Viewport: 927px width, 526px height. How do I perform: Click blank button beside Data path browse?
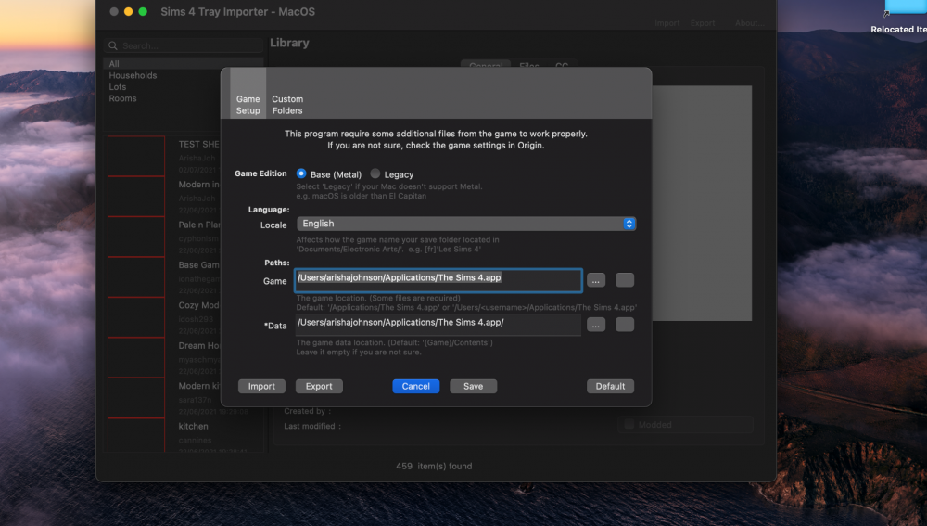(x=625, y=325)
